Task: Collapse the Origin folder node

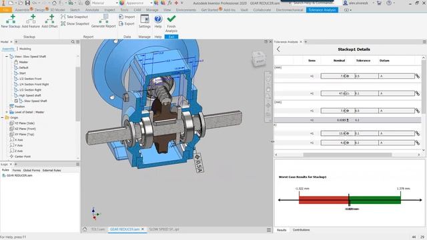Action: point(3,117)
